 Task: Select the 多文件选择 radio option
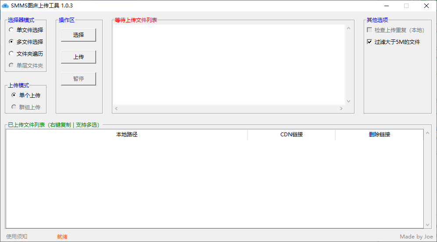(x=26, y=42)
